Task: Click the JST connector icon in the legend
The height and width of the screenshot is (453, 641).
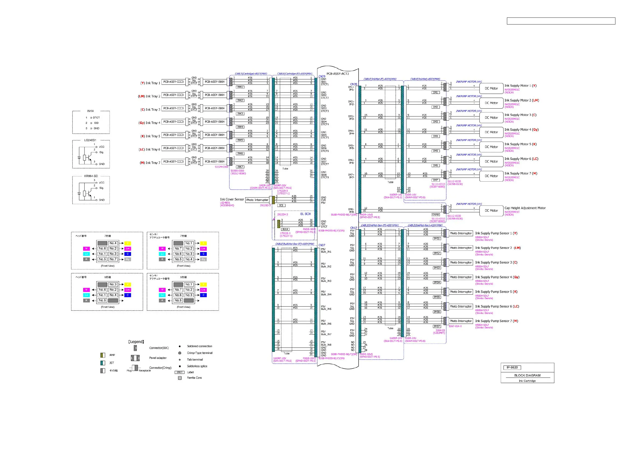Action: tap(103, 363)
